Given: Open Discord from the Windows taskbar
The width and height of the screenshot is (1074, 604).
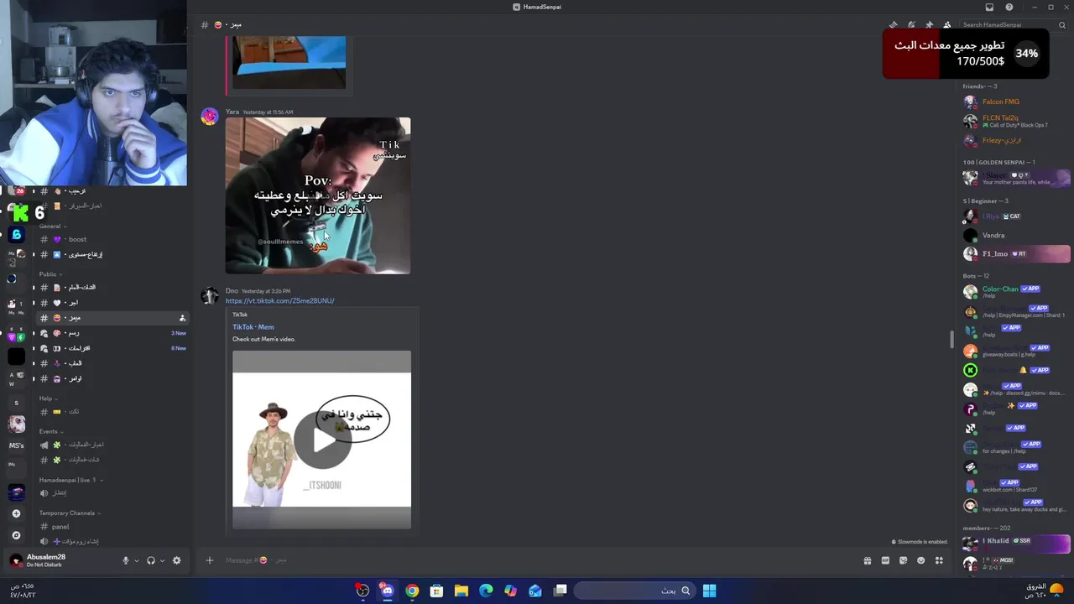Looking at the screenshot, I should coord(387,591).
